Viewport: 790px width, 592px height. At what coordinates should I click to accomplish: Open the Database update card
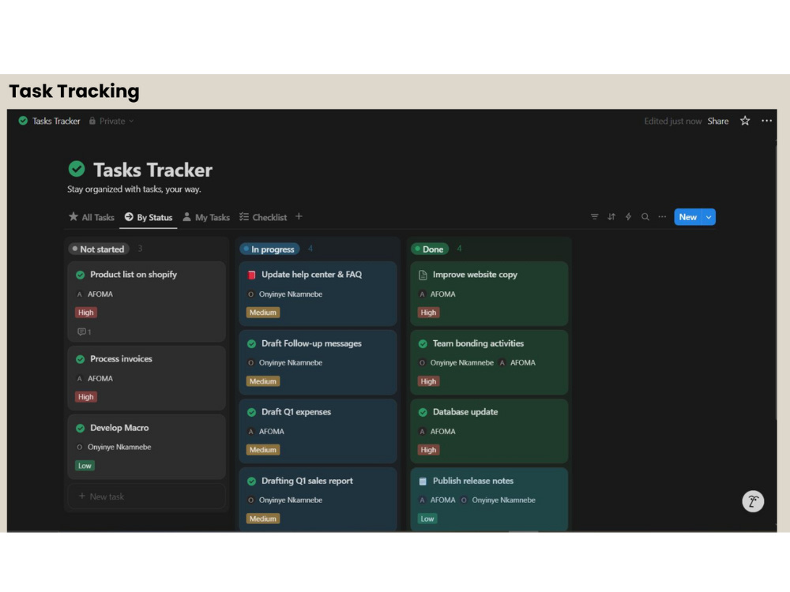pos(489,431)
